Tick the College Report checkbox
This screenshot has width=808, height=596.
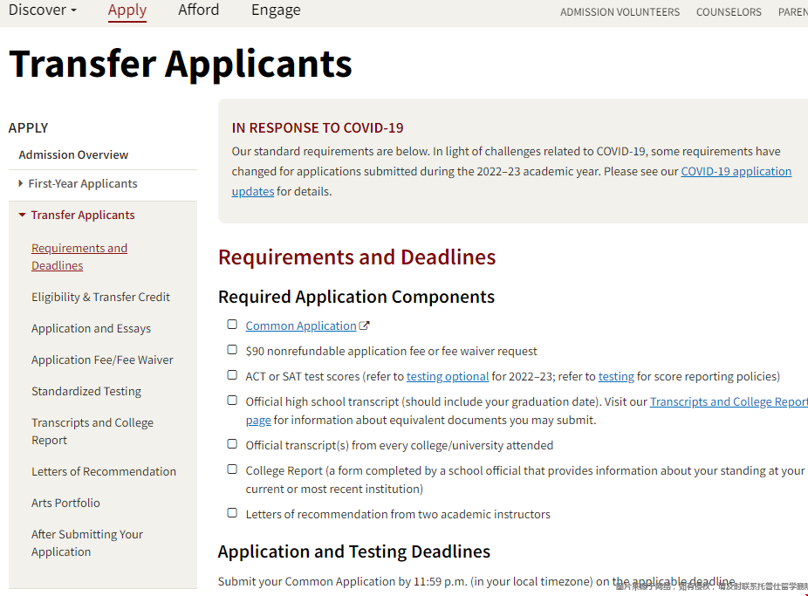coord(232,469)
